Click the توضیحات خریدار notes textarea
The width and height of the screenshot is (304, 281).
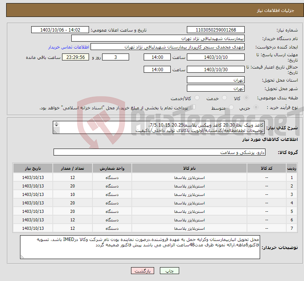pyautogui.click(x=140, y=247)
